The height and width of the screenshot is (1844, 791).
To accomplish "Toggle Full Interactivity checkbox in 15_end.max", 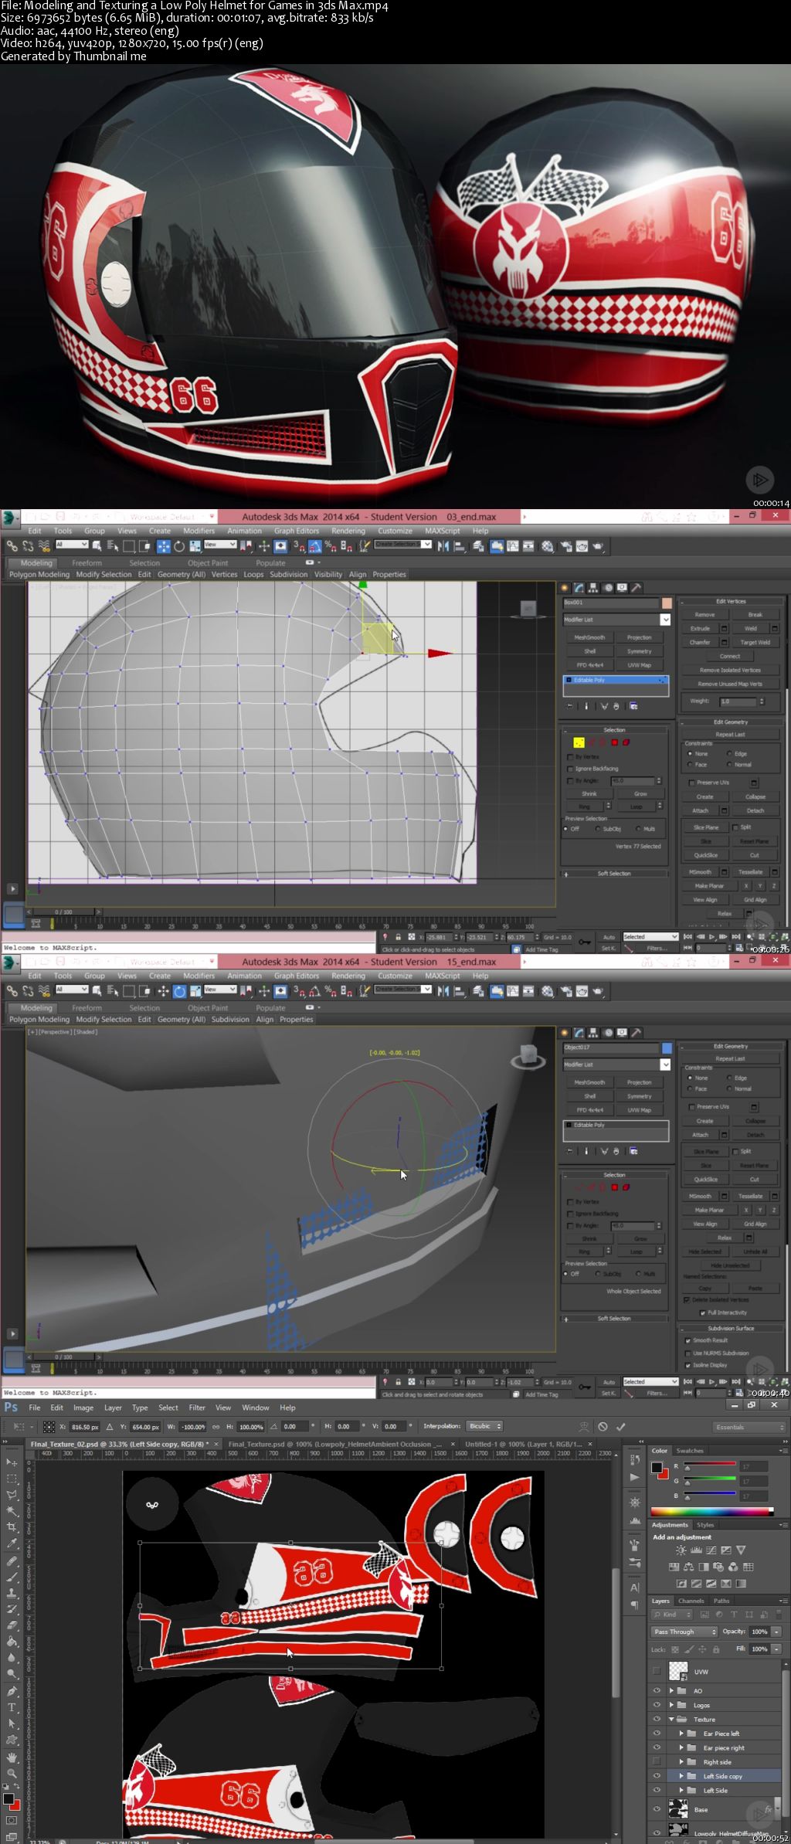I will point(702,1313).
